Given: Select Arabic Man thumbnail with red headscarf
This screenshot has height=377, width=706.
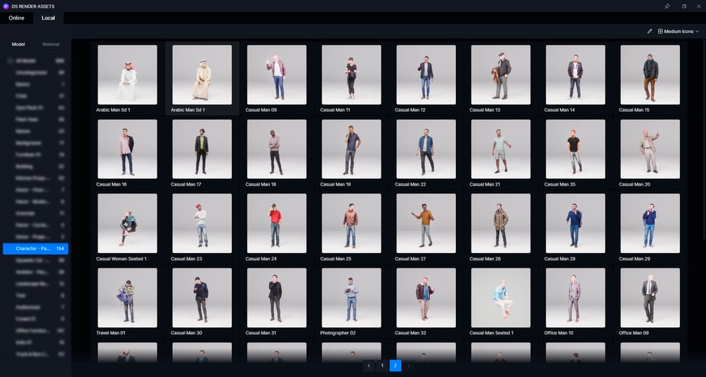Looking at the screenshot, I should 127,74.
